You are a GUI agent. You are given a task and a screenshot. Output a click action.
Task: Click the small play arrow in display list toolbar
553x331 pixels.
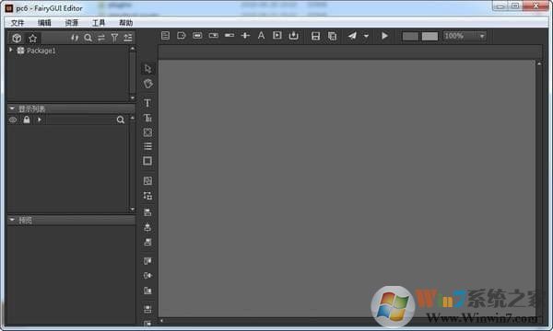point(39,120)
